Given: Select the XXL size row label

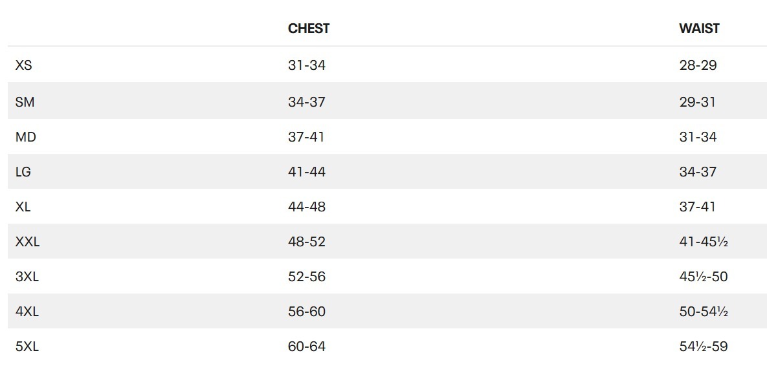Looking at the screenshot, I should (x=27, y=242).
